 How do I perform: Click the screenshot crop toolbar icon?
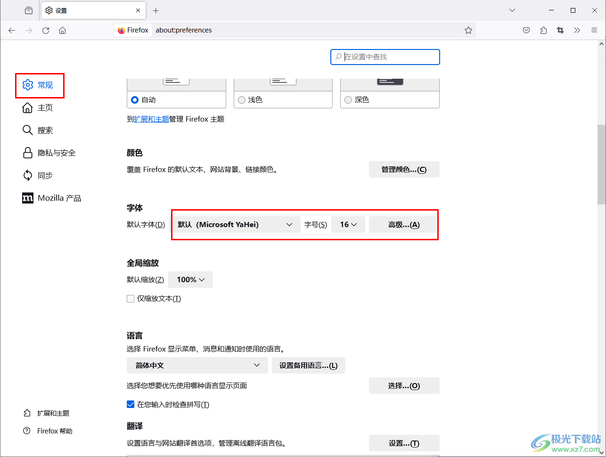560,30
